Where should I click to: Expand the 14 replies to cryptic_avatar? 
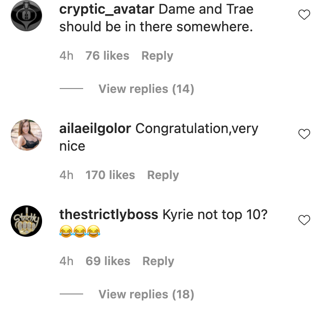coord(146,89)
